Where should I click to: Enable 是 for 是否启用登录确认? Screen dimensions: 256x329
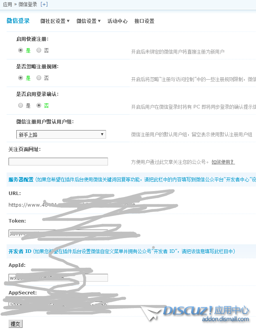tap(21, 105)
